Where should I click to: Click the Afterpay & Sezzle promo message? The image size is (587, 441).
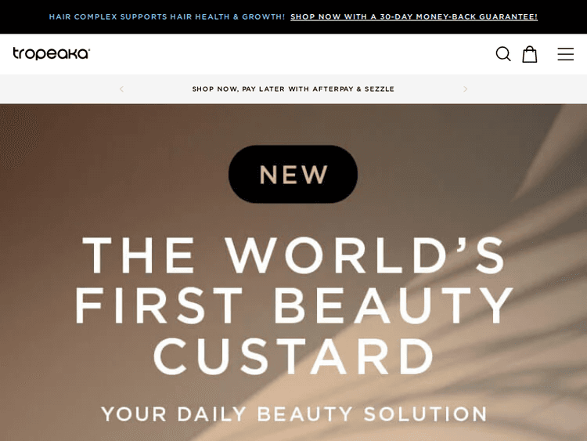click(x=293, y=89)
